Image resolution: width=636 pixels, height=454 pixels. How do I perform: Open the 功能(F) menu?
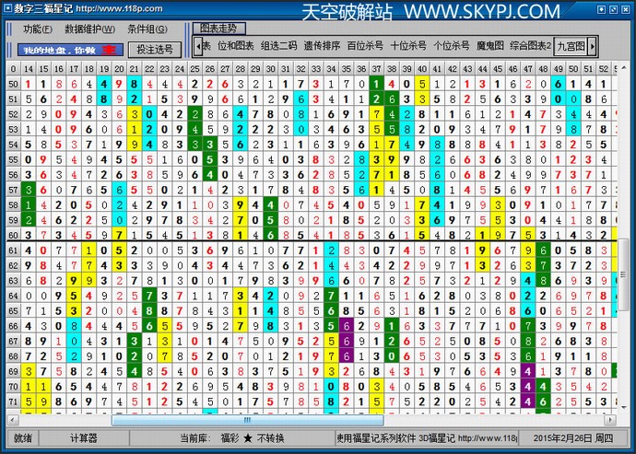[37, 29]
